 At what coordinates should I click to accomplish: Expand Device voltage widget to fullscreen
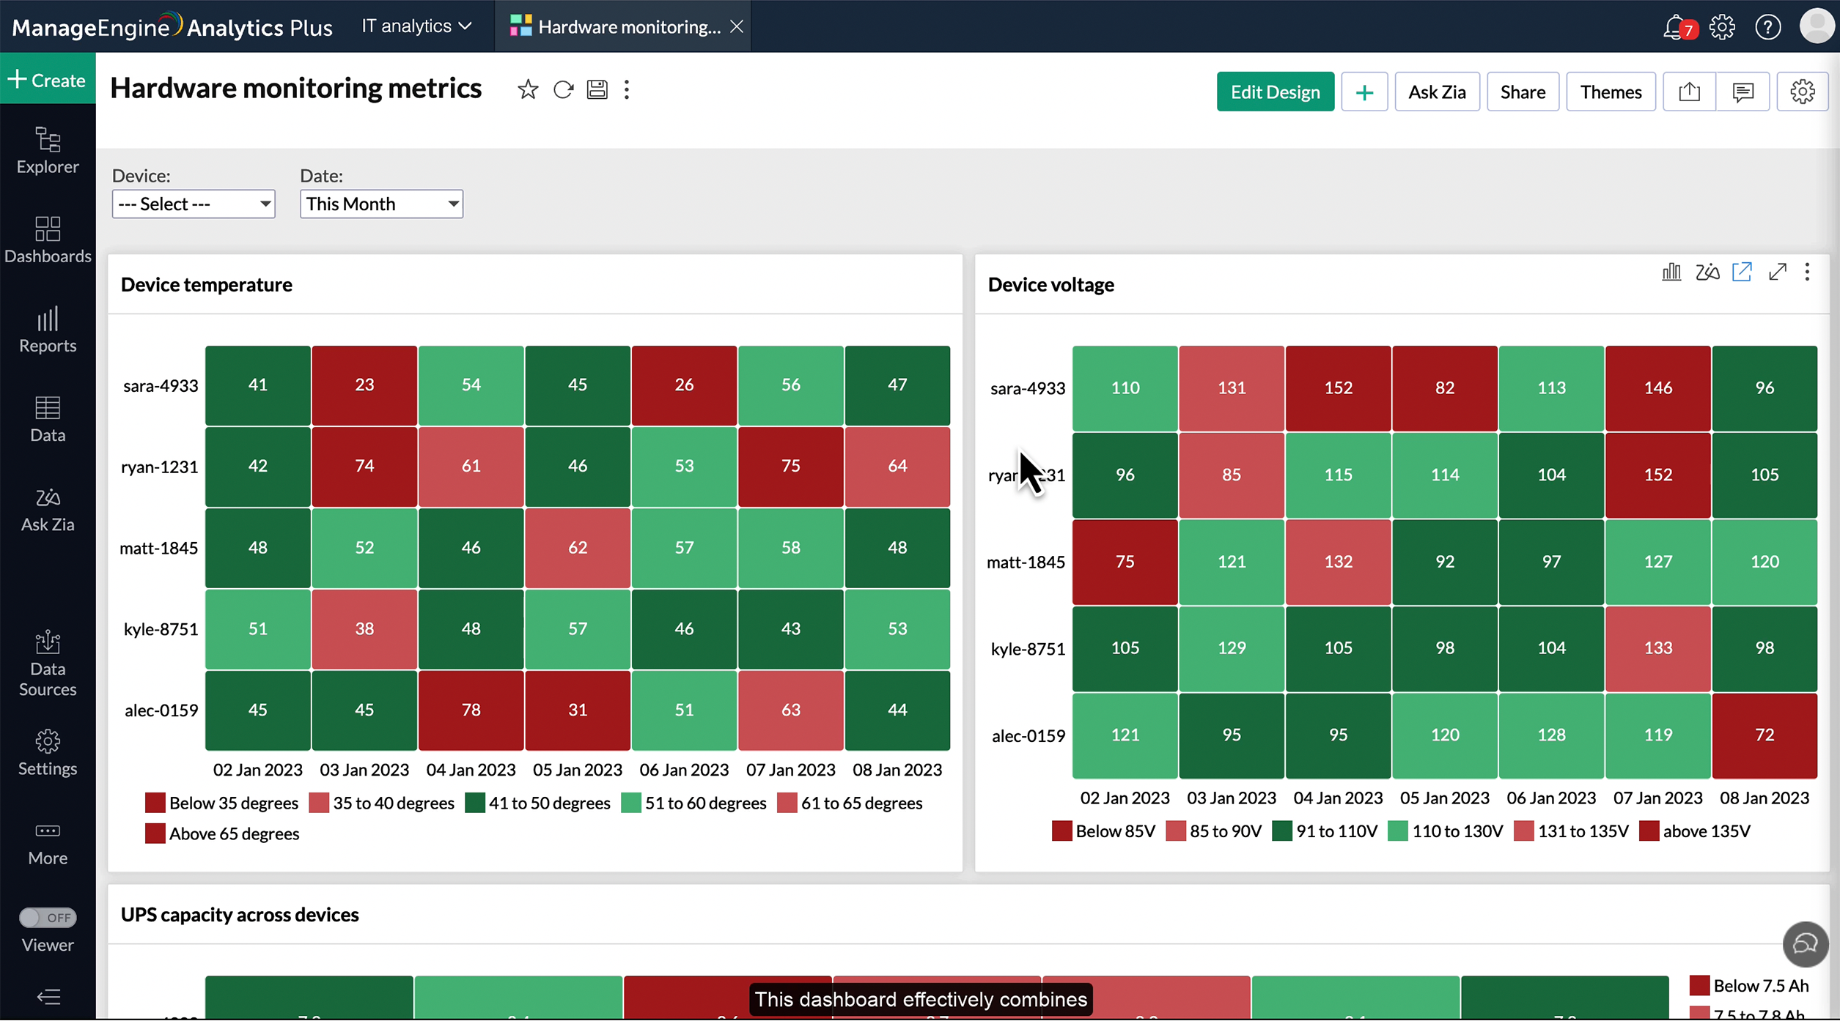(1777, 272)
